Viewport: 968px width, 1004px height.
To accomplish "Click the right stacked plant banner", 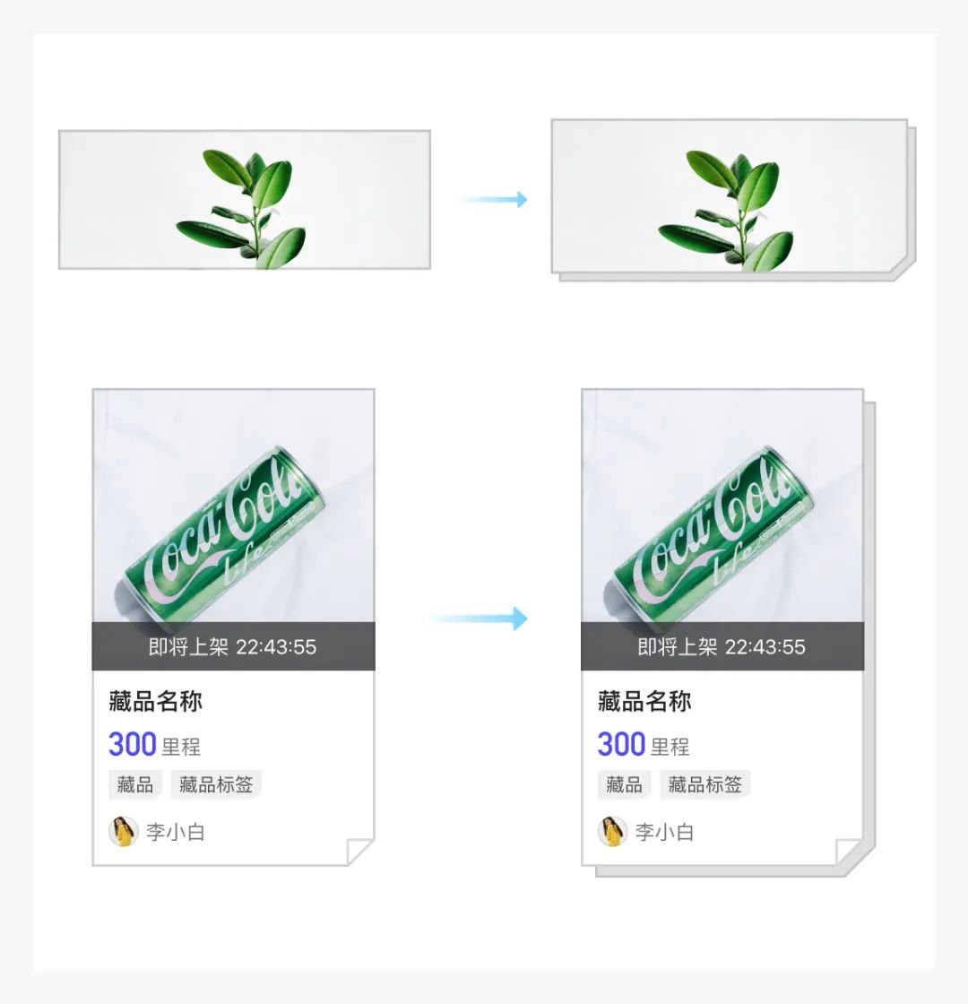I will click(x=734, y=200).
